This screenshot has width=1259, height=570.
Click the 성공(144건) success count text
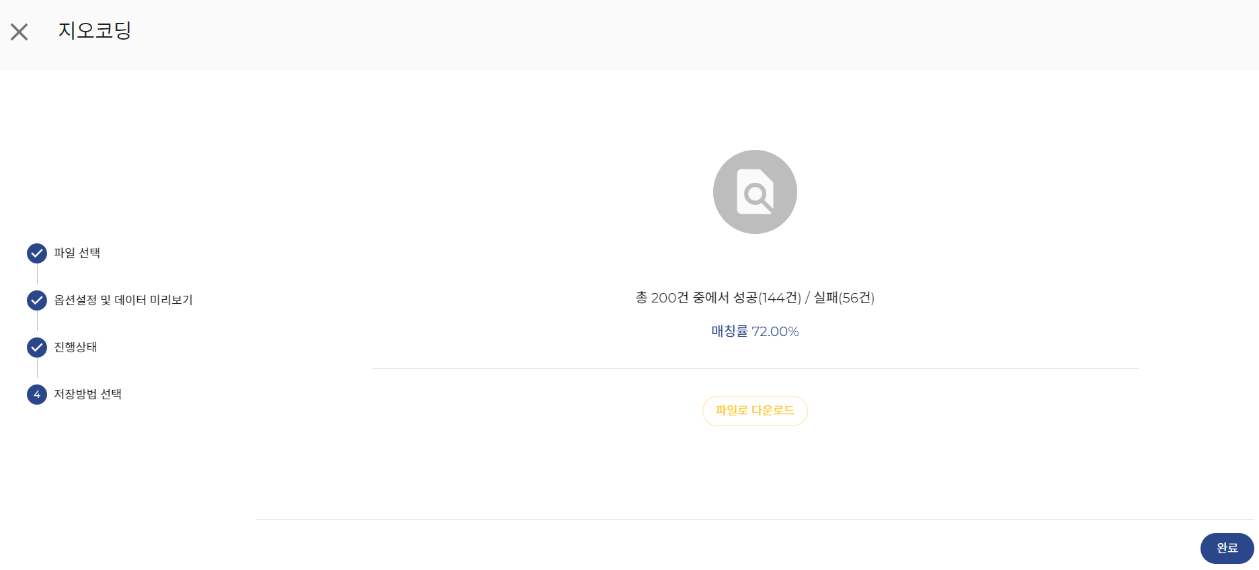pyautogui.click(x=767, y=298)
